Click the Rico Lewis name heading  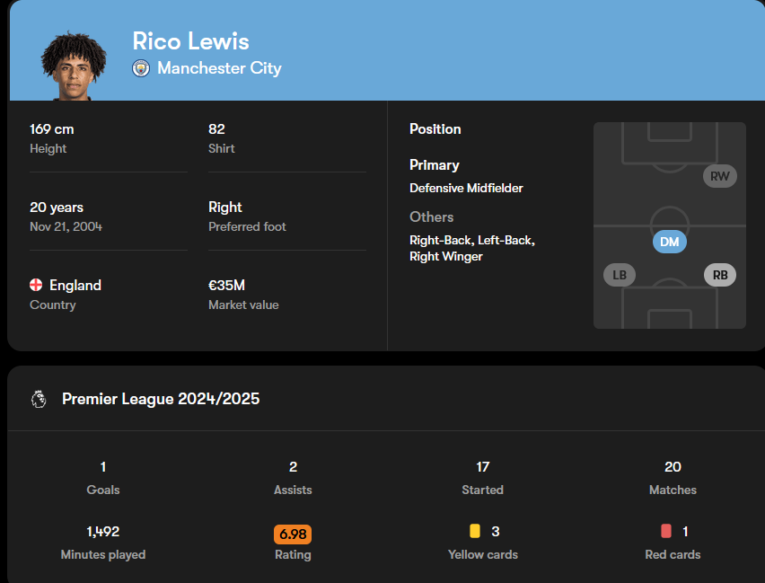191,41
